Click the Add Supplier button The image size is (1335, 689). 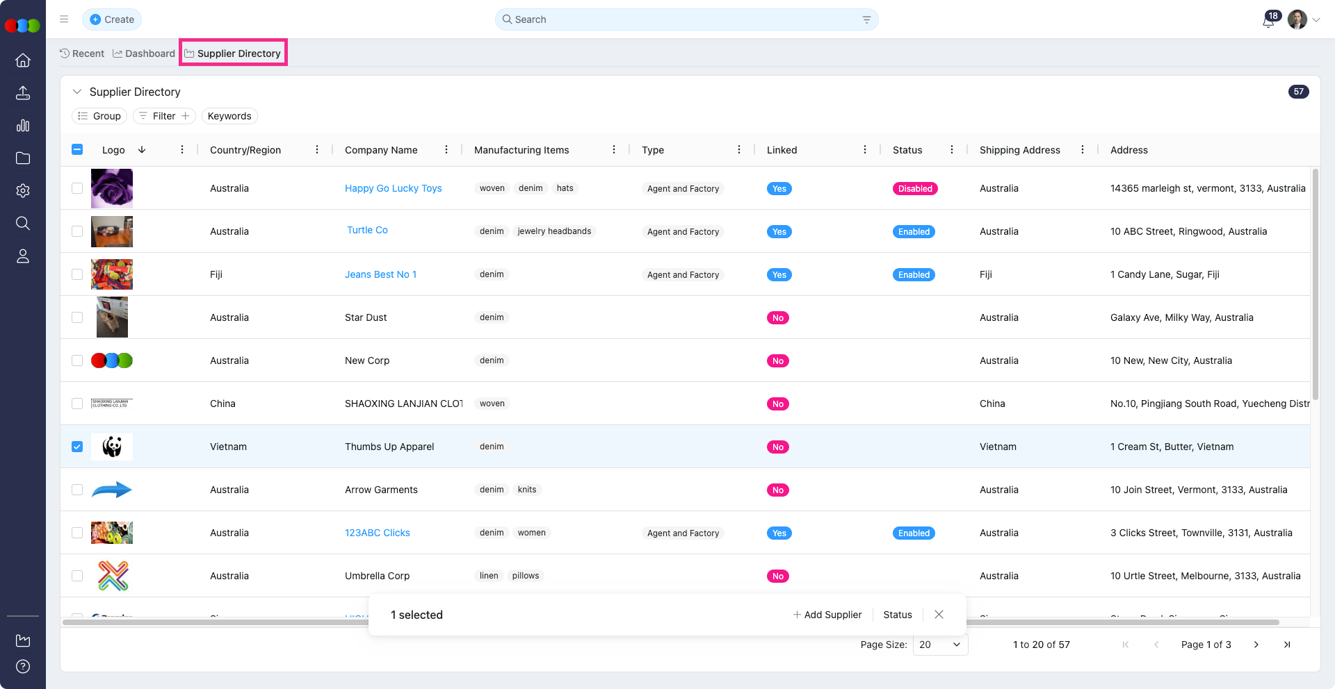pyautogui.click(x=827, y=615)
